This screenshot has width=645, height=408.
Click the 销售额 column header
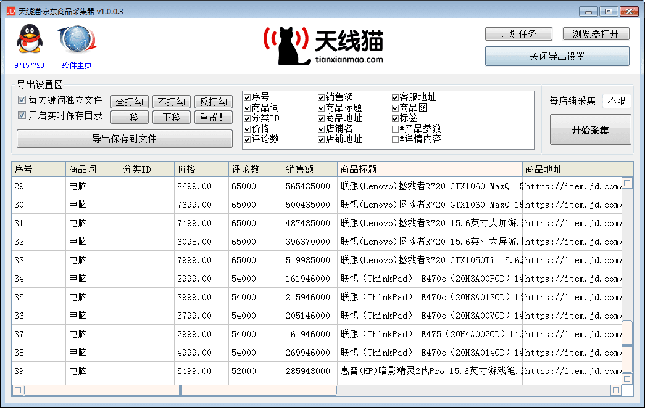coord(310,169)
